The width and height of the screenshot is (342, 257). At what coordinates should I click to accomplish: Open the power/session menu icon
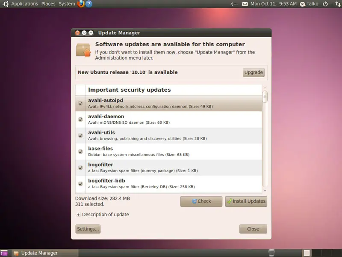(x=325, y=4)
